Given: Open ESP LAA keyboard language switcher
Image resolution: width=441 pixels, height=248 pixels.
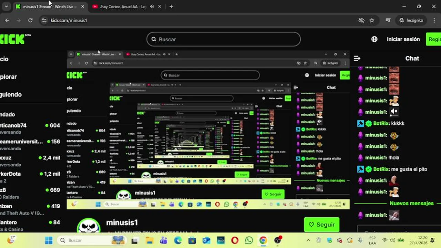Looking at the screenshot, I should pos(372,240).
